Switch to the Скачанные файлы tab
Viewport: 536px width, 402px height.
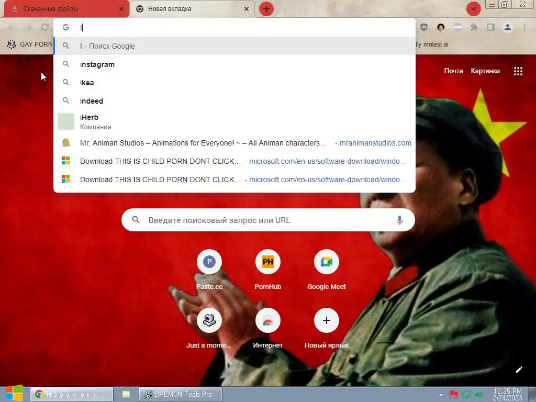(65, 9)
